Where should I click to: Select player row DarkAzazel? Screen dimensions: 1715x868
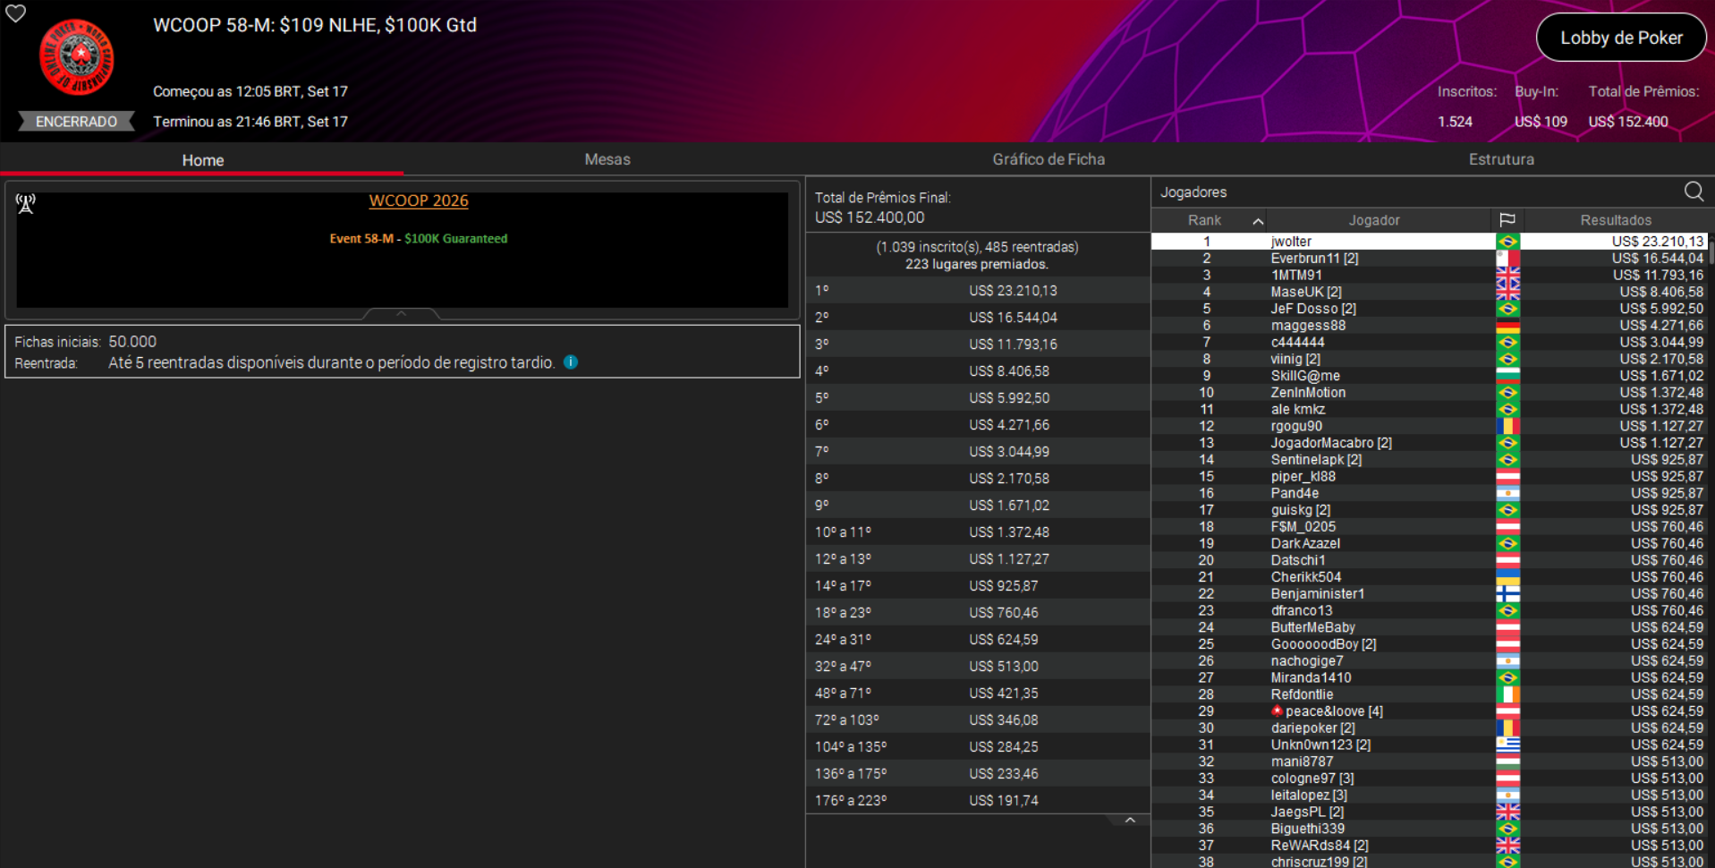click(1429, 543)
